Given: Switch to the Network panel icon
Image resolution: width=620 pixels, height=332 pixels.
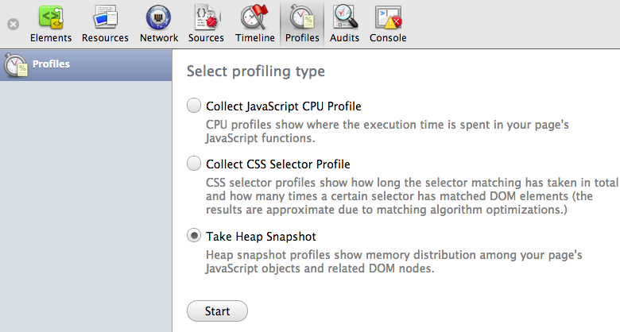Looking at the screenshot, I should 158,17.
